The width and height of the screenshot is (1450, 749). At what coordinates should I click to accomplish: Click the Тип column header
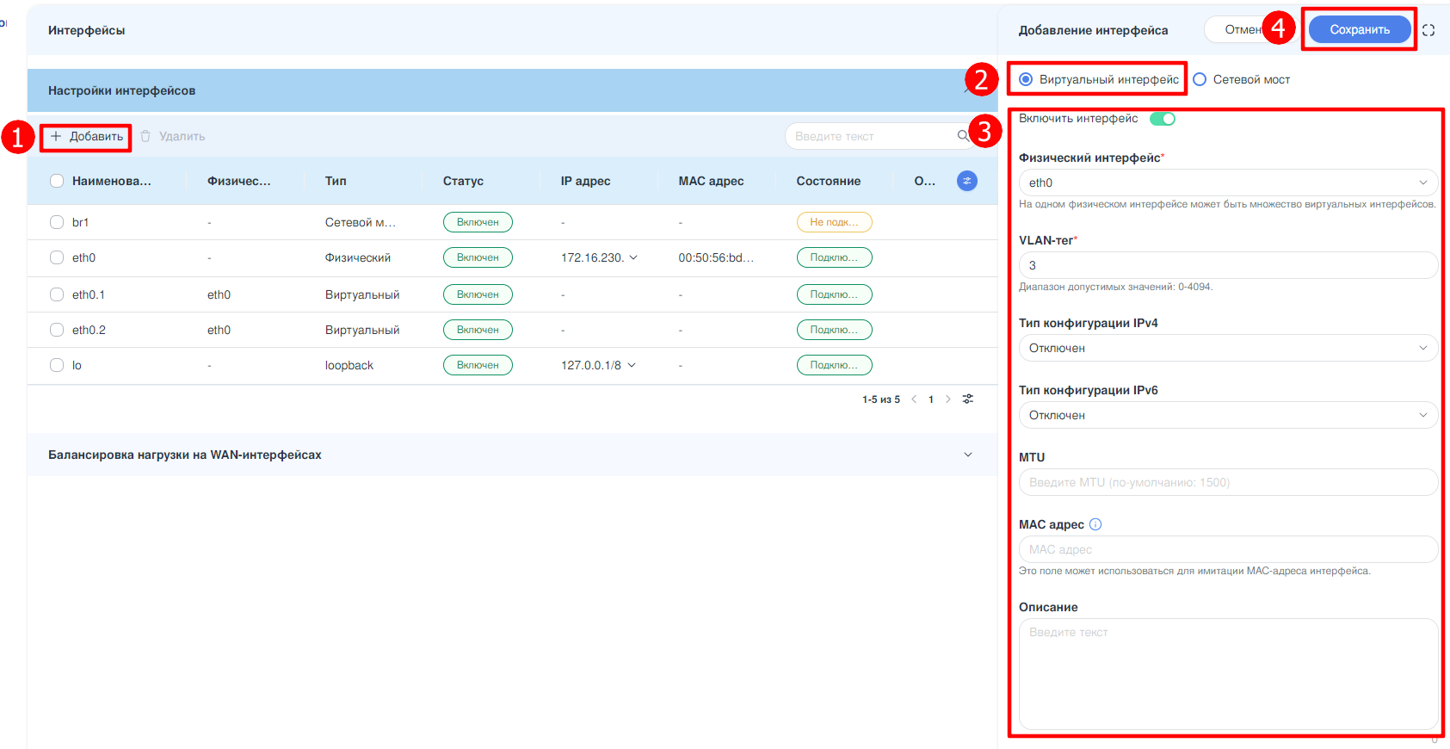[336, 181]
